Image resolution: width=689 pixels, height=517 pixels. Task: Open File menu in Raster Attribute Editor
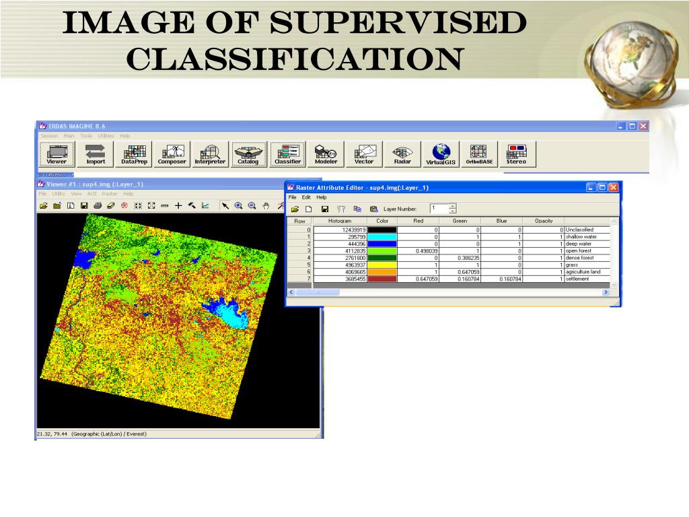click(293, 197)
